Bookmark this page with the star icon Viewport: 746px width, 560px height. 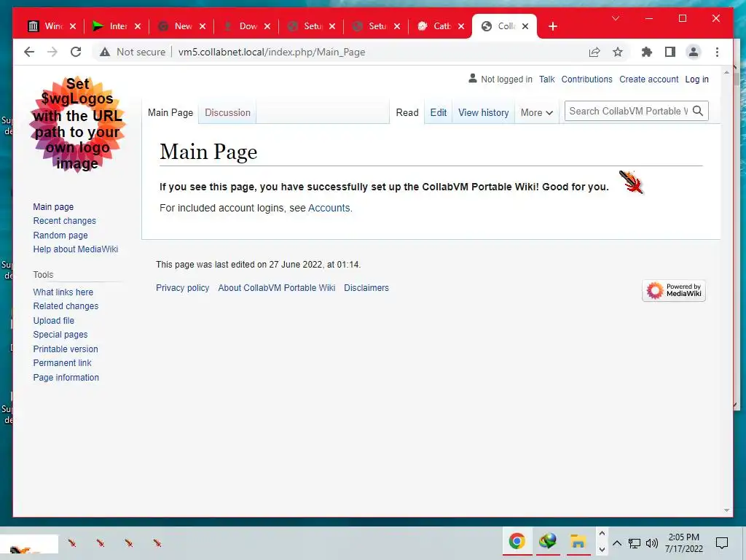tap(618, 52)
